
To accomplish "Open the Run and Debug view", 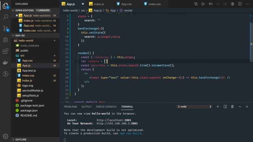I will 6,39.
